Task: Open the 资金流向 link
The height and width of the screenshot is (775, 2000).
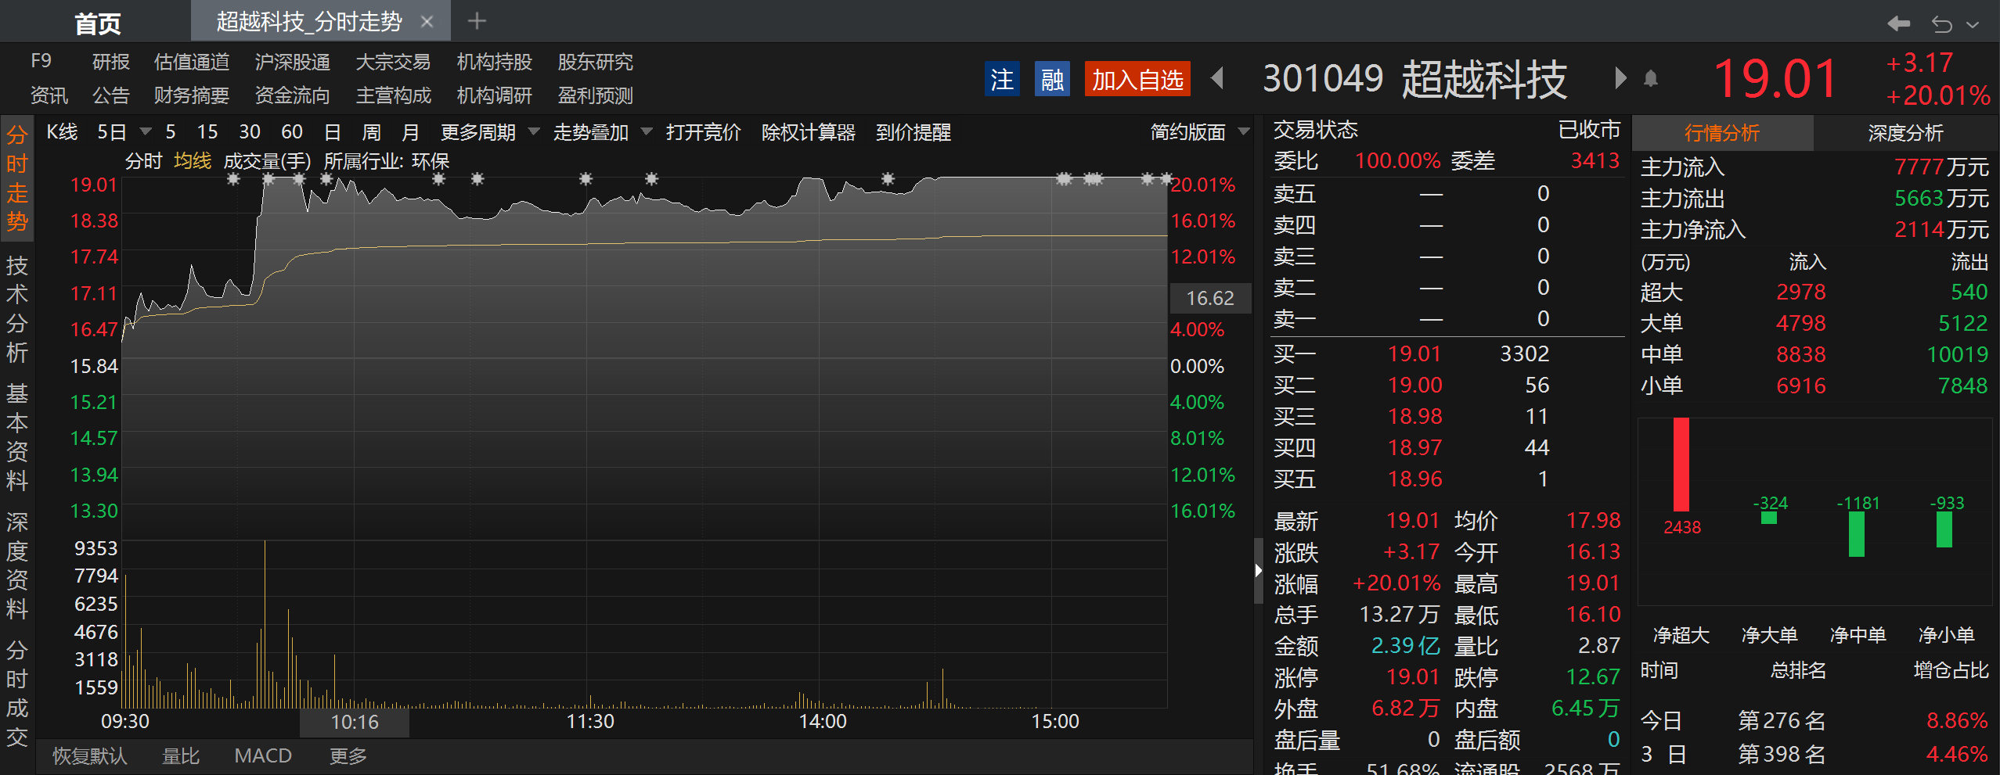Action: [x=292, y=95]
